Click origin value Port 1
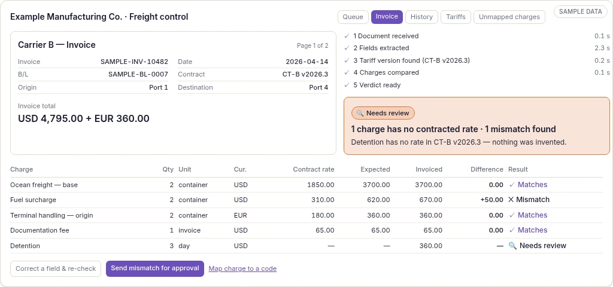 (158, 87)
